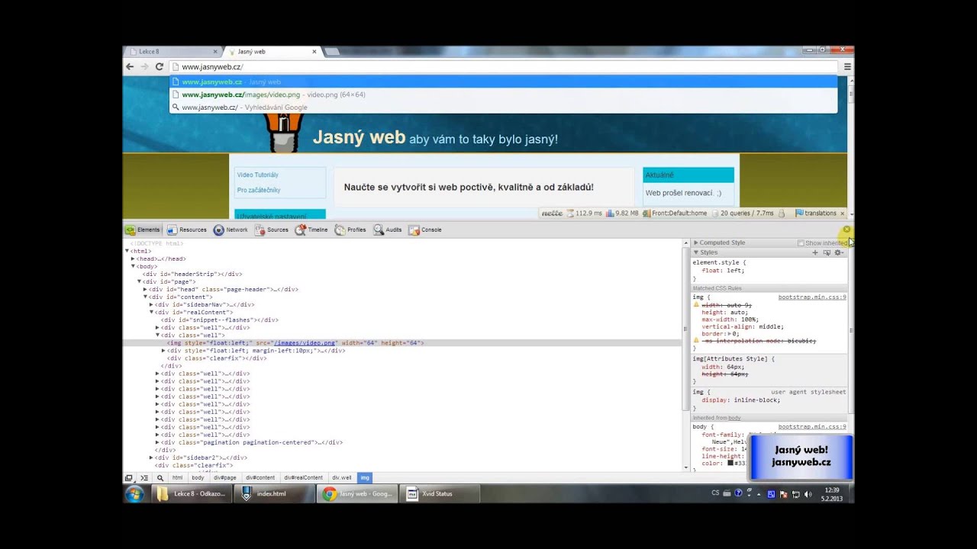This screenshot has width=977, height=549.
Task: Open translations panel in debug bar
Action: coord(816,213)
